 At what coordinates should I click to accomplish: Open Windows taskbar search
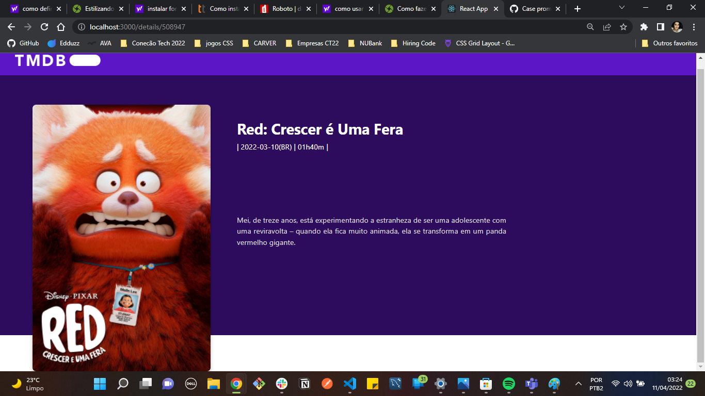click(x=122, y=384)
